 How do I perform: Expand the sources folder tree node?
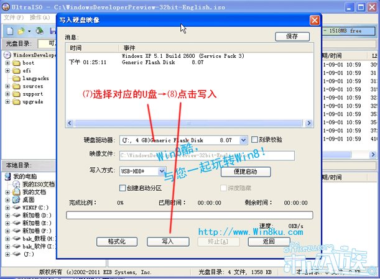7,86
